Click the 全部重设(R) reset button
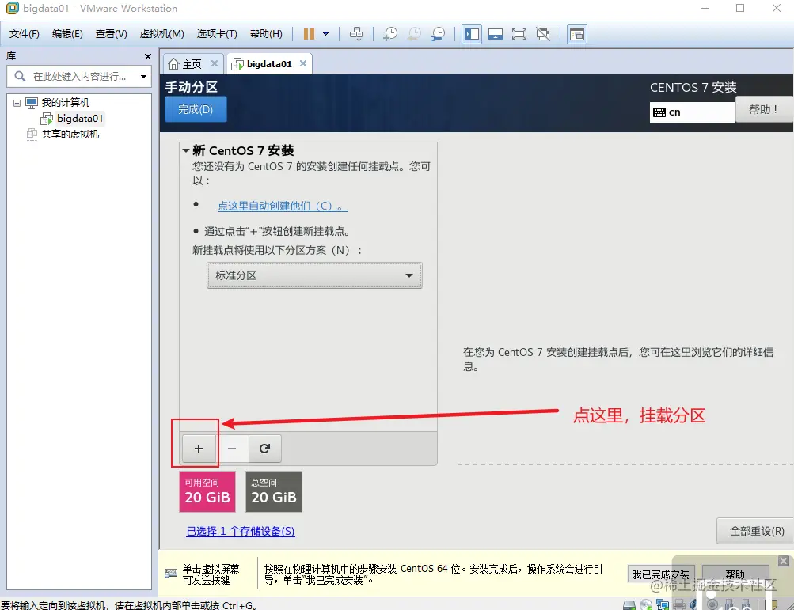794x610 pixels. pyautogui.click(x=757, y=531)
